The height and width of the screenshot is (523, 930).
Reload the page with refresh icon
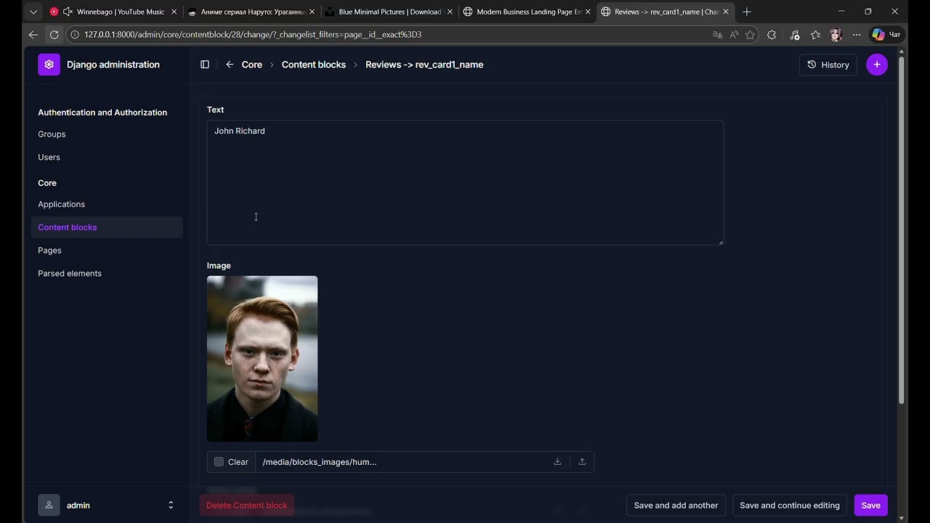click(54, 34)
